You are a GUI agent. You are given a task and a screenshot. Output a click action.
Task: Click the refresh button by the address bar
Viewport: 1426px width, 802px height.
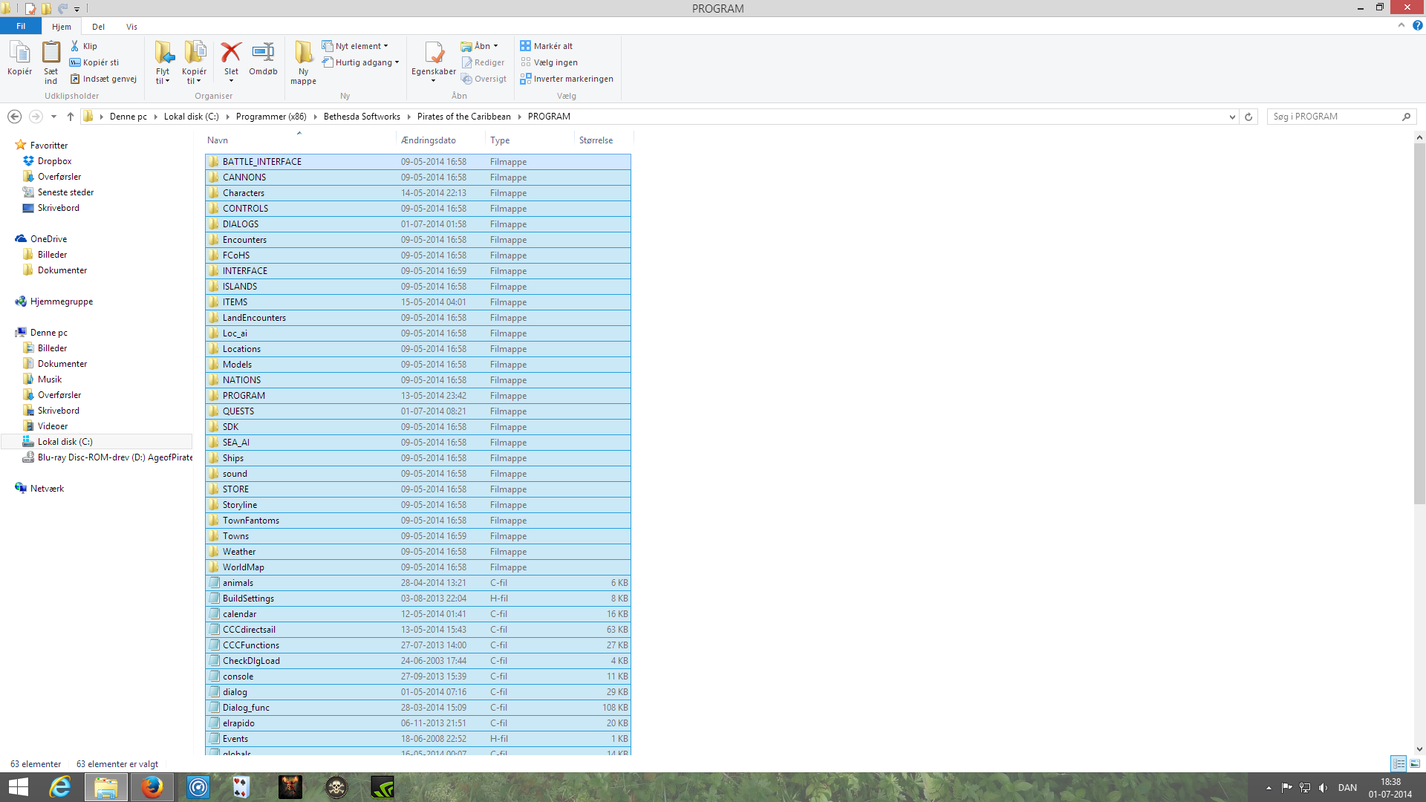point(1248,117)
